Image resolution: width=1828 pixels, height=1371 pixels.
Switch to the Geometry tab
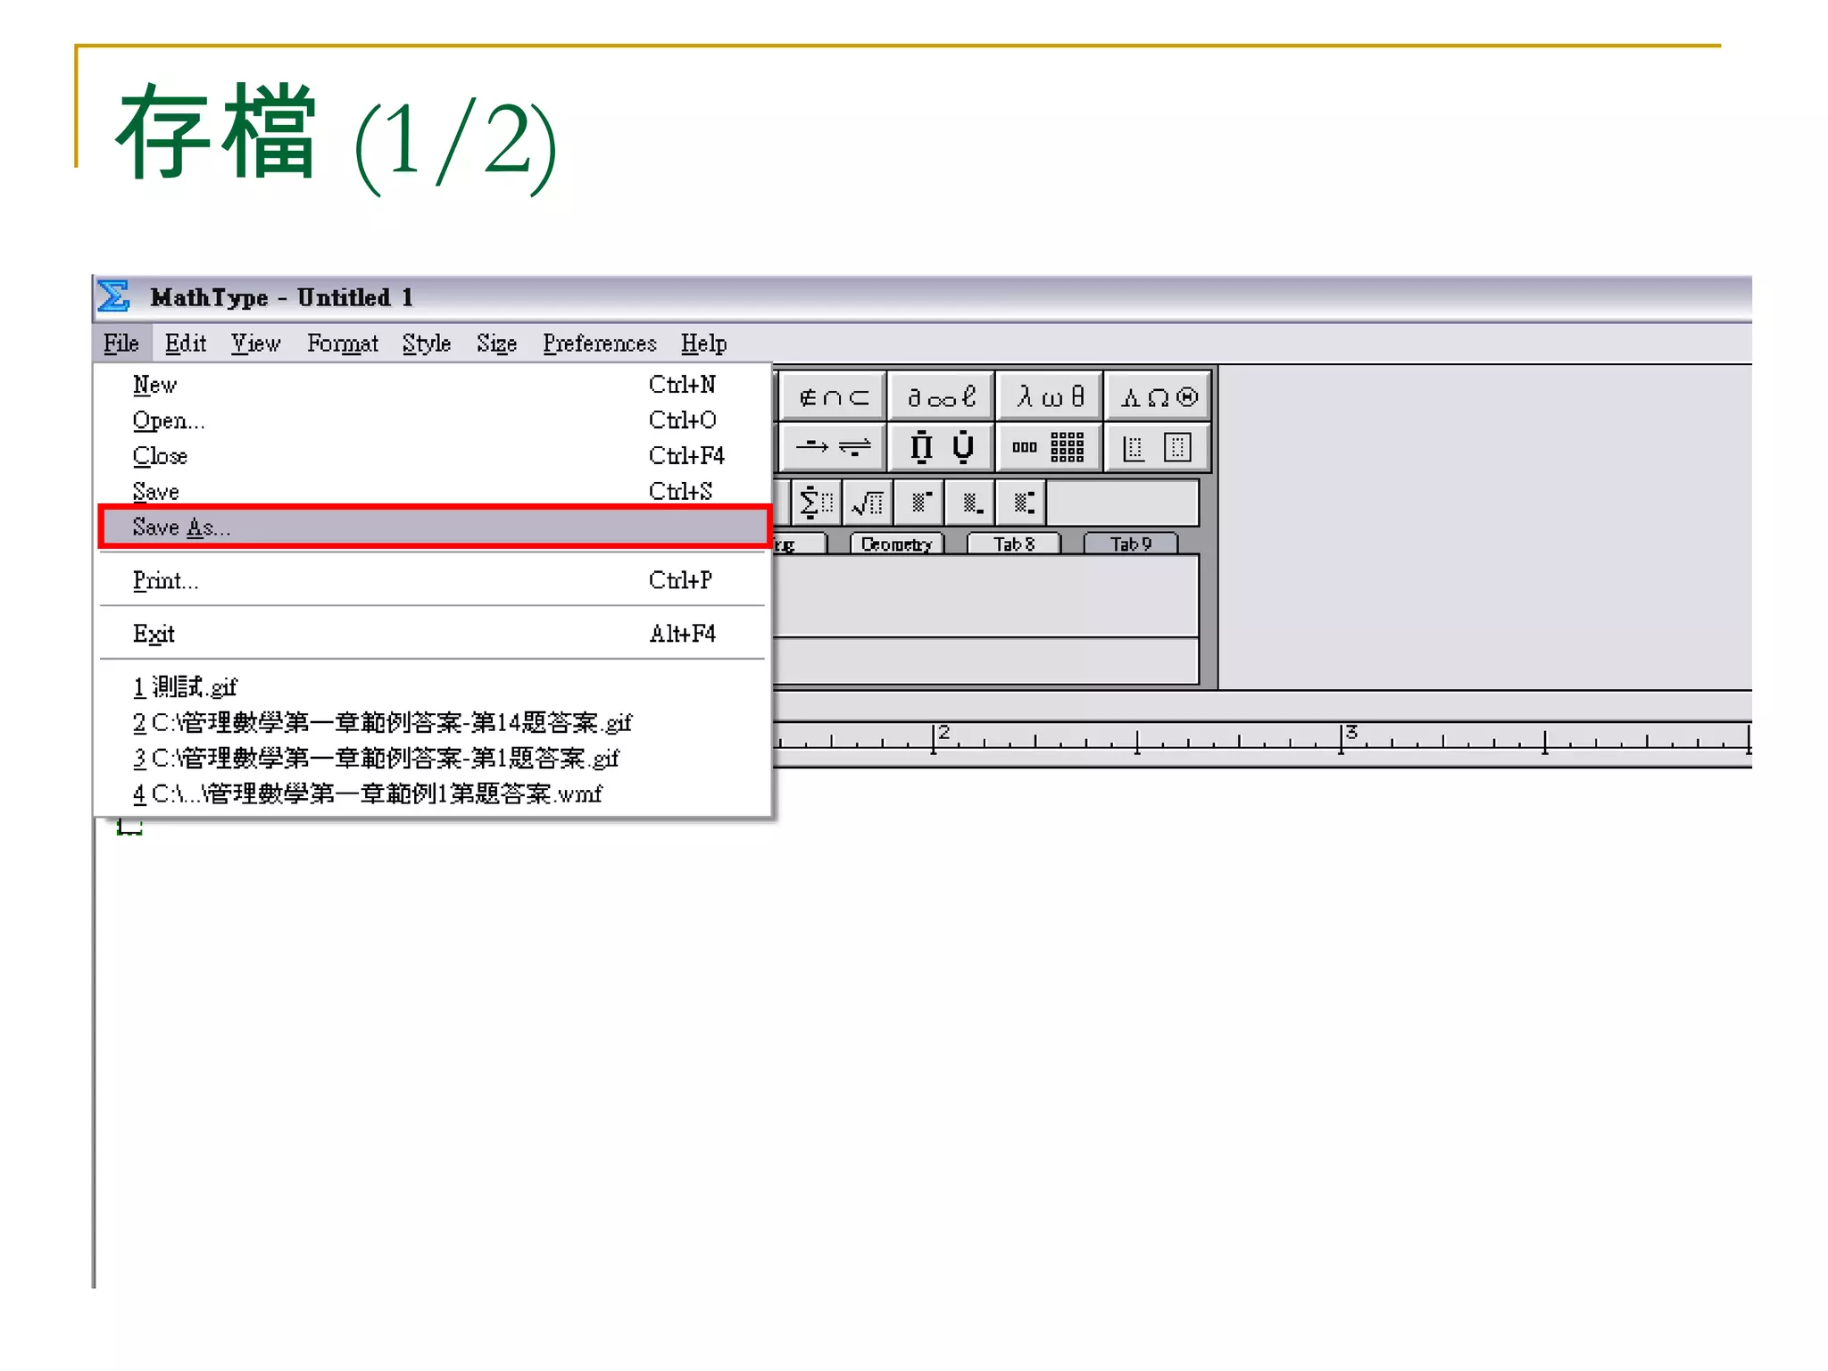[x=896, y=544]
